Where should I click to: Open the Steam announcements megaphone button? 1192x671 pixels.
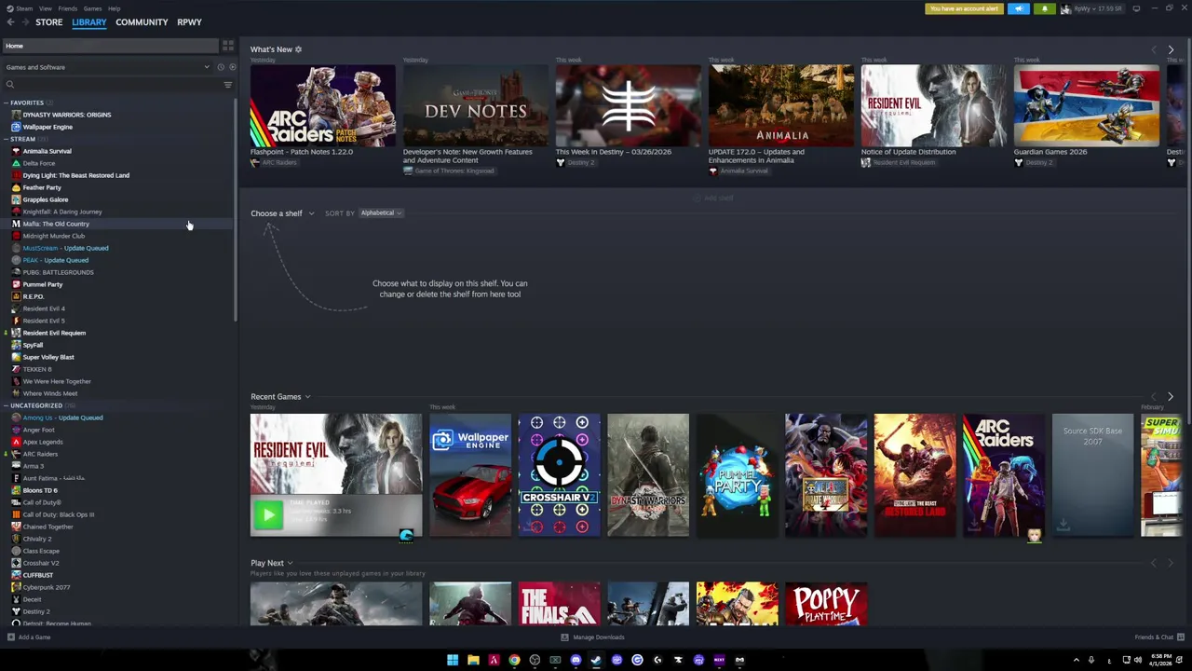(x=1018, y=9)
